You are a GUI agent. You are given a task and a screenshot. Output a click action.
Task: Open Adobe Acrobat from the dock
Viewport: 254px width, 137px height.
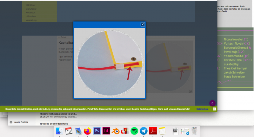click(x=153, y=131)
